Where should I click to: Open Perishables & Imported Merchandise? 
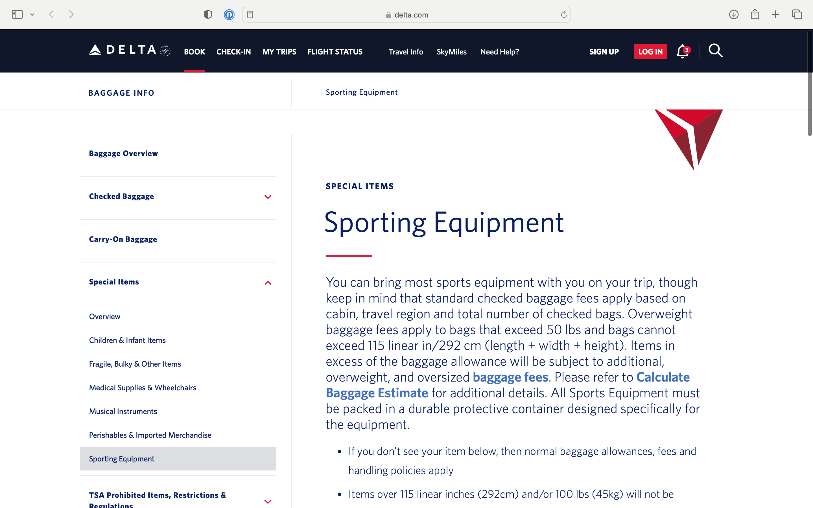(150, 435)
